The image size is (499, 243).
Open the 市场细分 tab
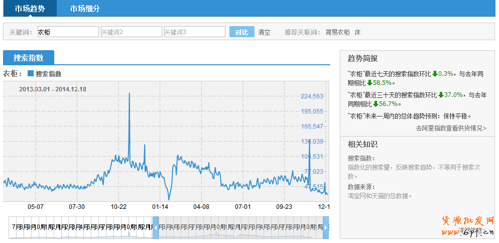[x=85, y=9]
